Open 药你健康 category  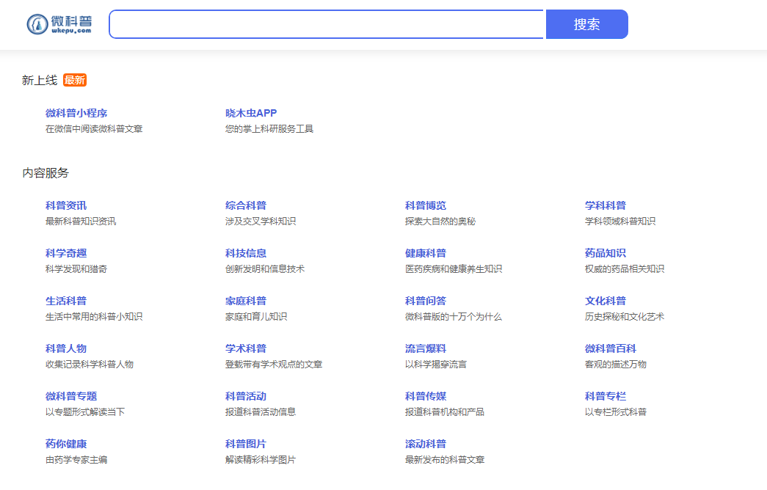(66, 444)
